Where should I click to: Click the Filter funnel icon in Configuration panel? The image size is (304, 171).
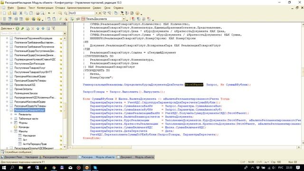point(53,28)
